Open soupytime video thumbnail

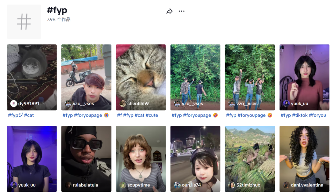[x=141, y=159]
